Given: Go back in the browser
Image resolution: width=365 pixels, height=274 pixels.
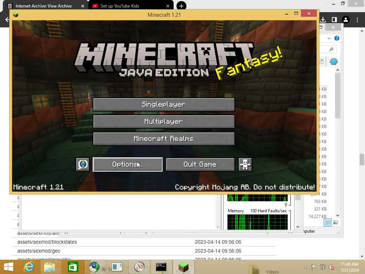Looking at the screenshot, I should click(x=7, y=20).
